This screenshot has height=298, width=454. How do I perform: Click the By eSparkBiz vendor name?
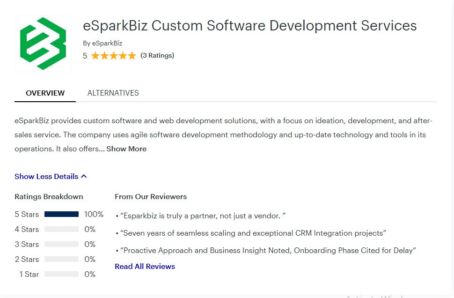pos(103,43)
